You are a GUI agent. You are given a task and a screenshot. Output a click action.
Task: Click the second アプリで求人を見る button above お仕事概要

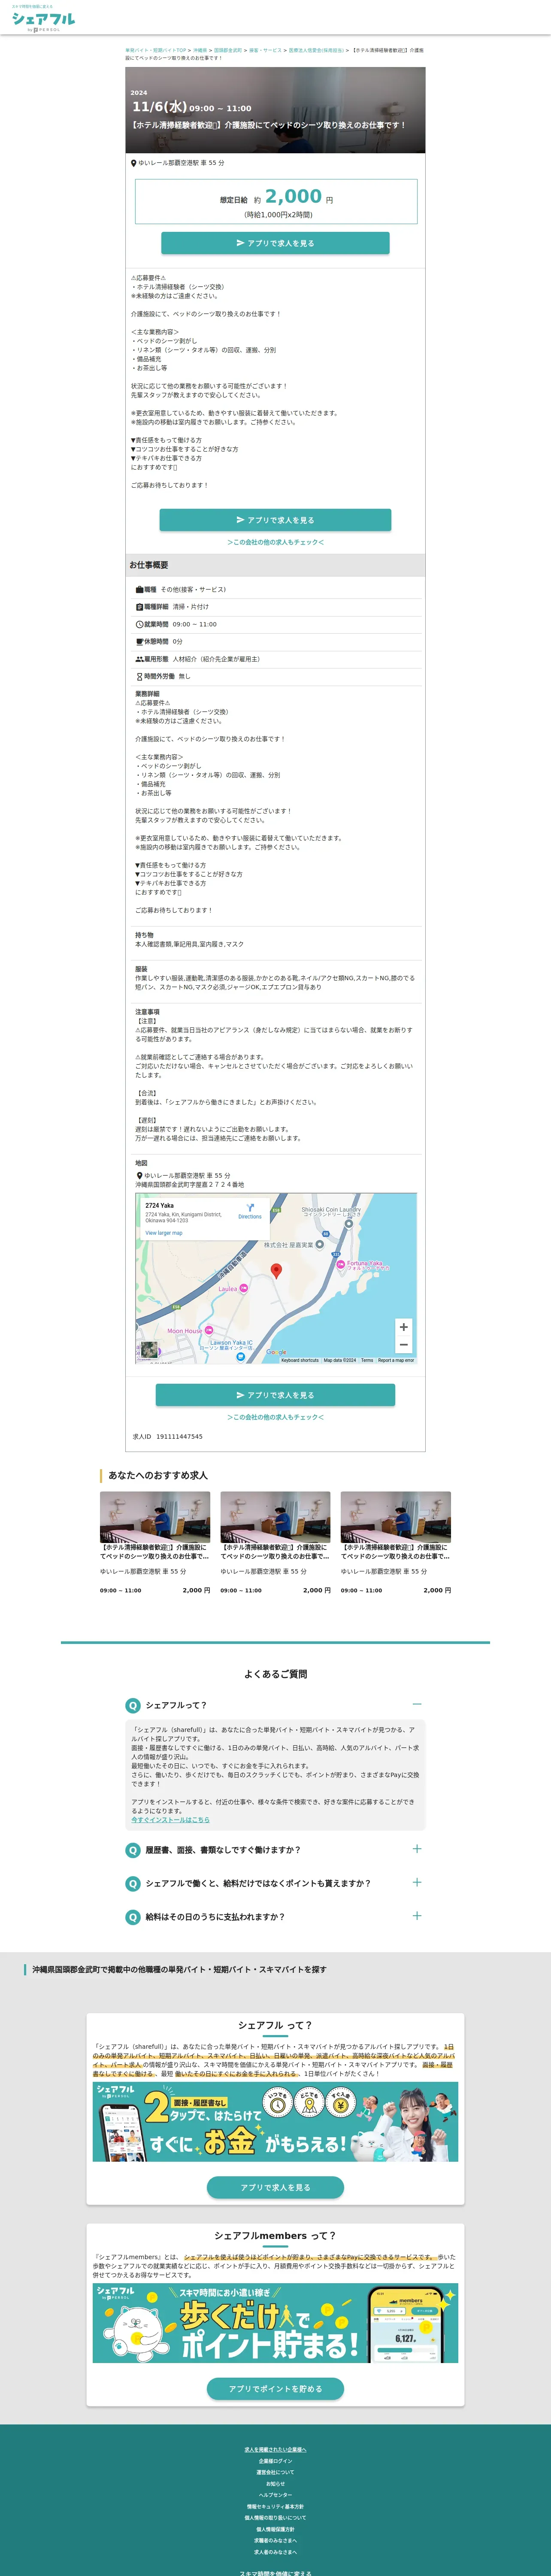(275, 520)
